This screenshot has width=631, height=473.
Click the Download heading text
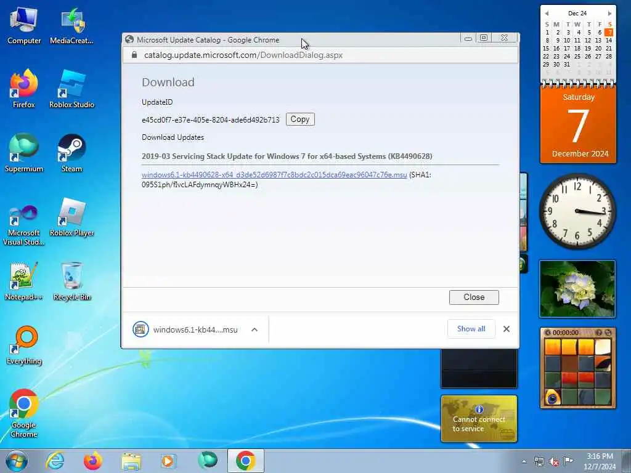pos(168,82)
